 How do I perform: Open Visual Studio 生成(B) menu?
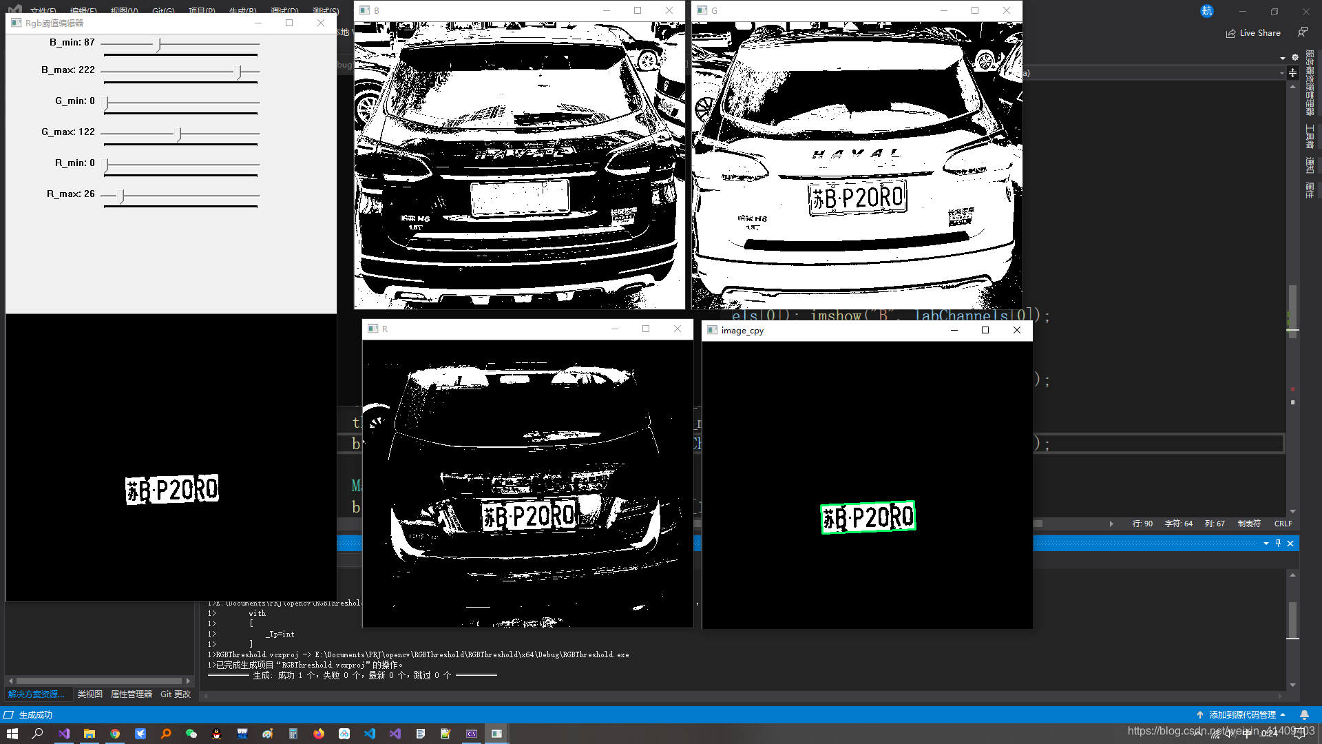tap(242, 10)
